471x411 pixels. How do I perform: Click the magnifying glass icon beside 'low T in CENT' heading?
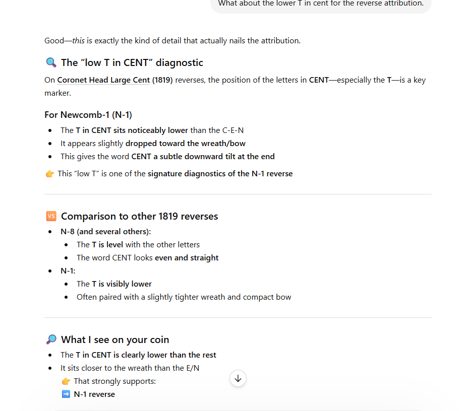(x=51, y=62)
